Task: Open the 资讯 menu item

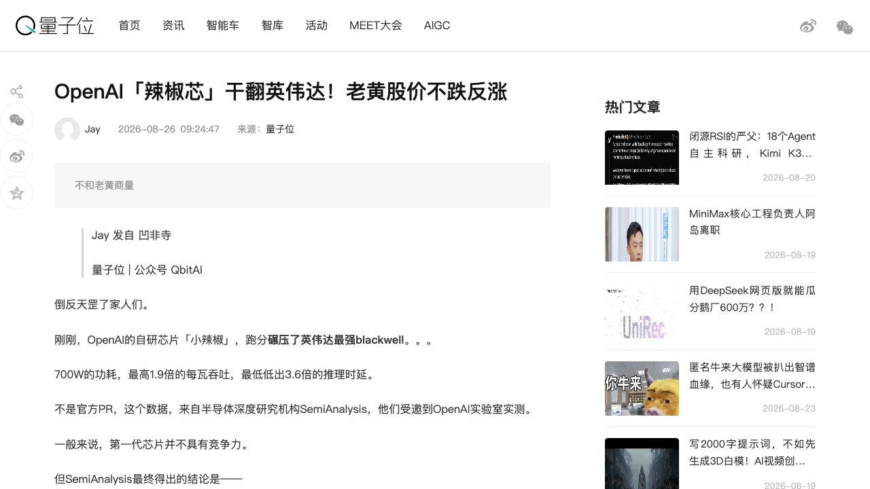Action: pos(173,26)
